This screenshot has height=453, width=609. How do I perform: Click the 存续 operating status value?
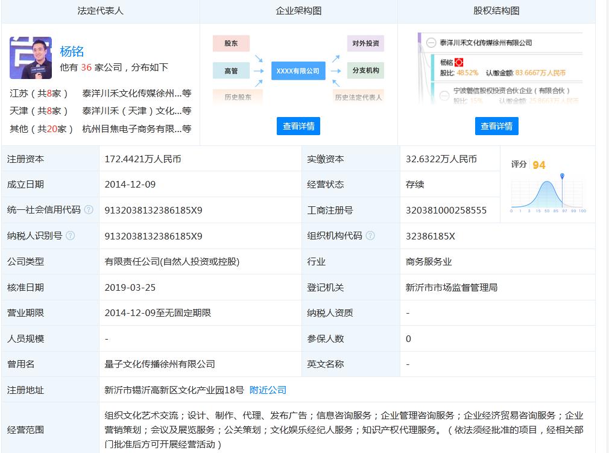(x=415, y=184)
